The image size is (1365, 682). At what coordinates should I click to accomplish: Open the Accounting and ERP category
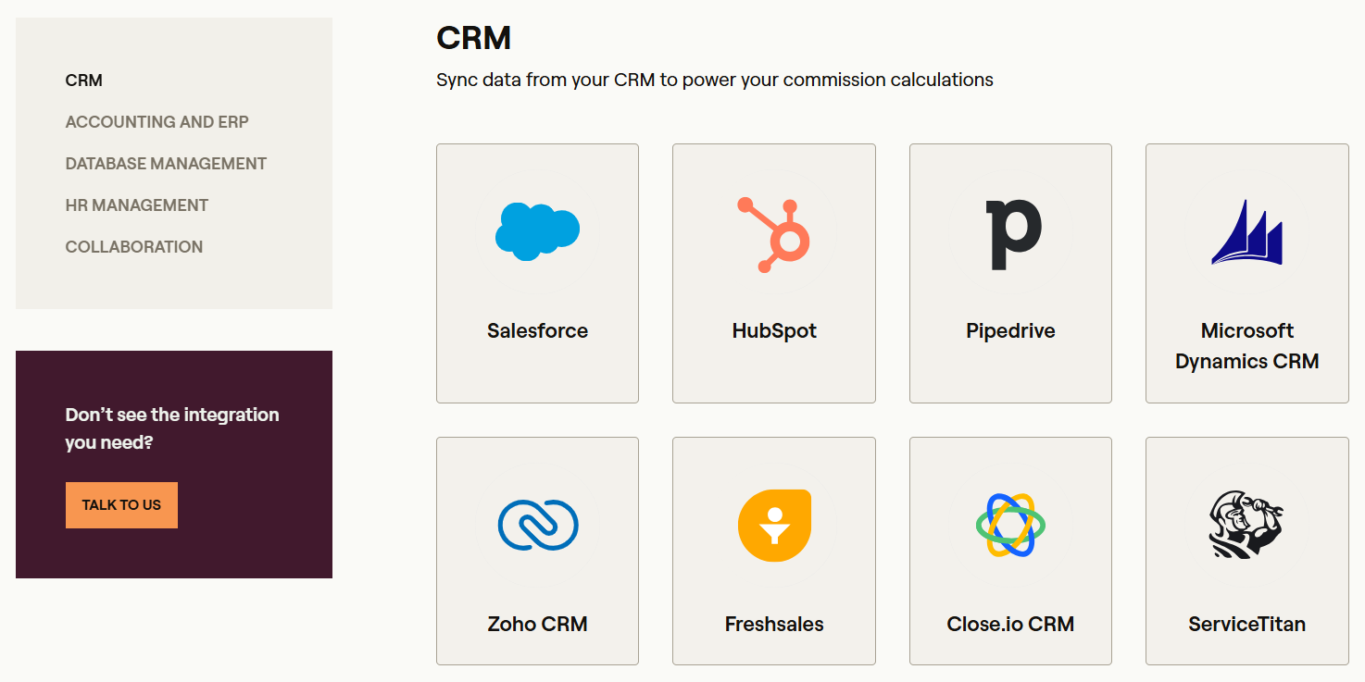click(x=157, y=122)
